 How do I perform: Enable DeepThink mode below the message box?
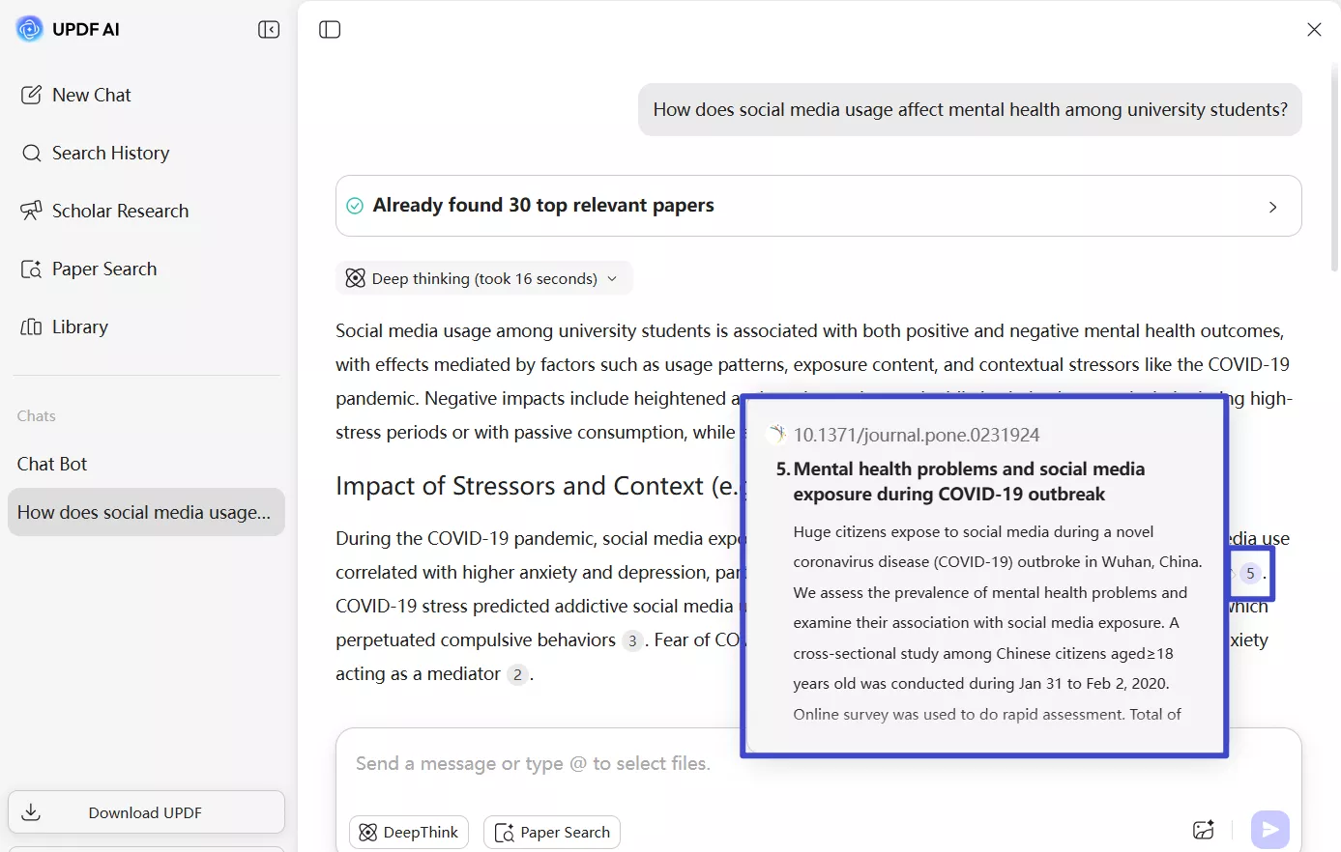point(408,832)
